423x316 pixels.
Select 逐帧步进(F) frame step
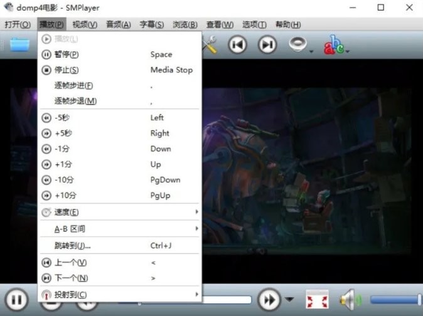(119, 86)
